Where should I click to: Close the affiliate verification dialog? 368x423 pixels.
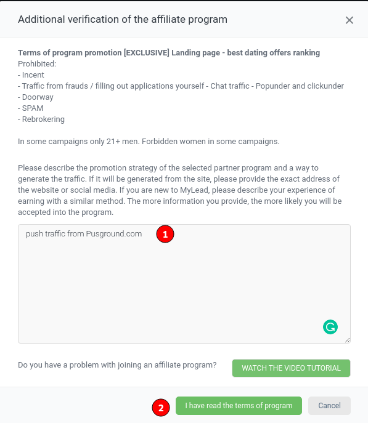click(x=350, y=20)
